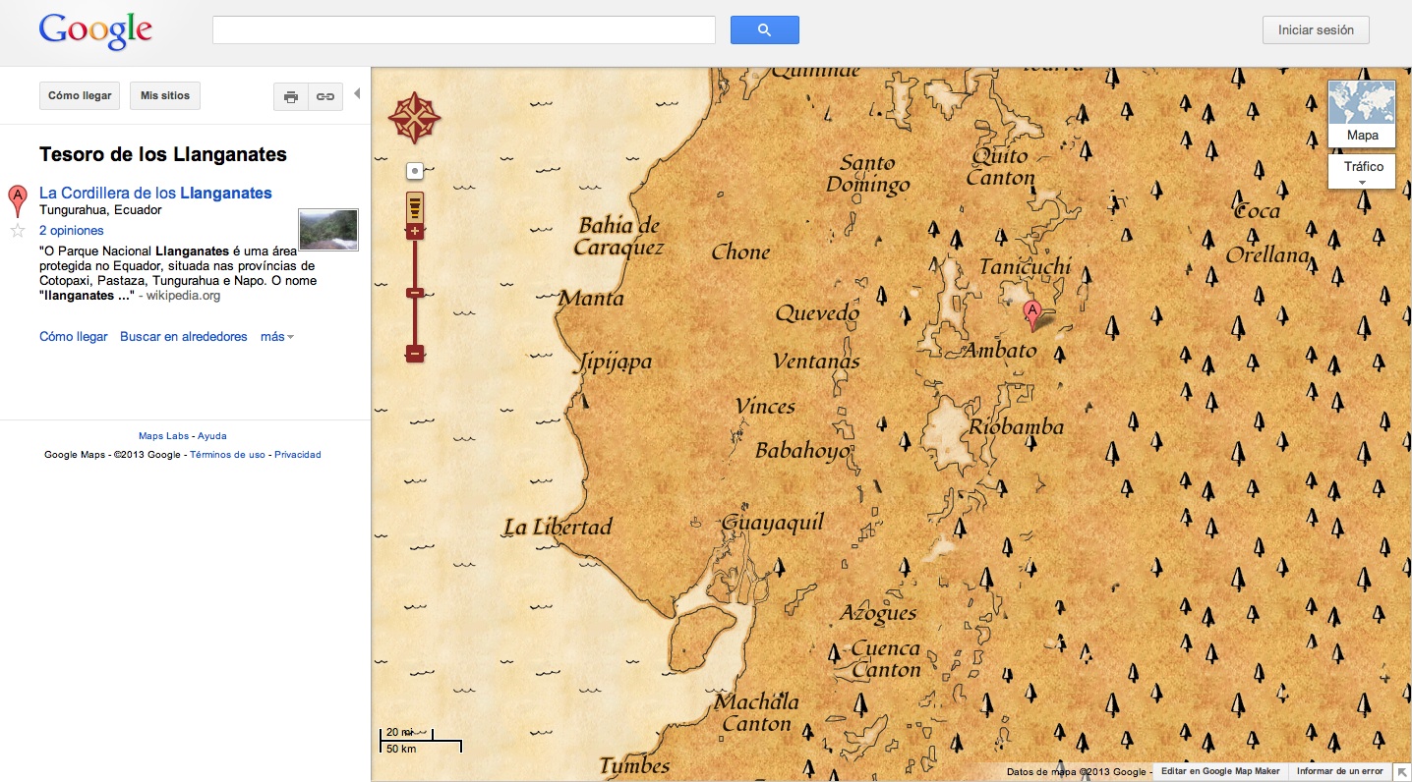Click the Ambato city label
This screenshot has height=782, width=1412.
pos(999,351)
